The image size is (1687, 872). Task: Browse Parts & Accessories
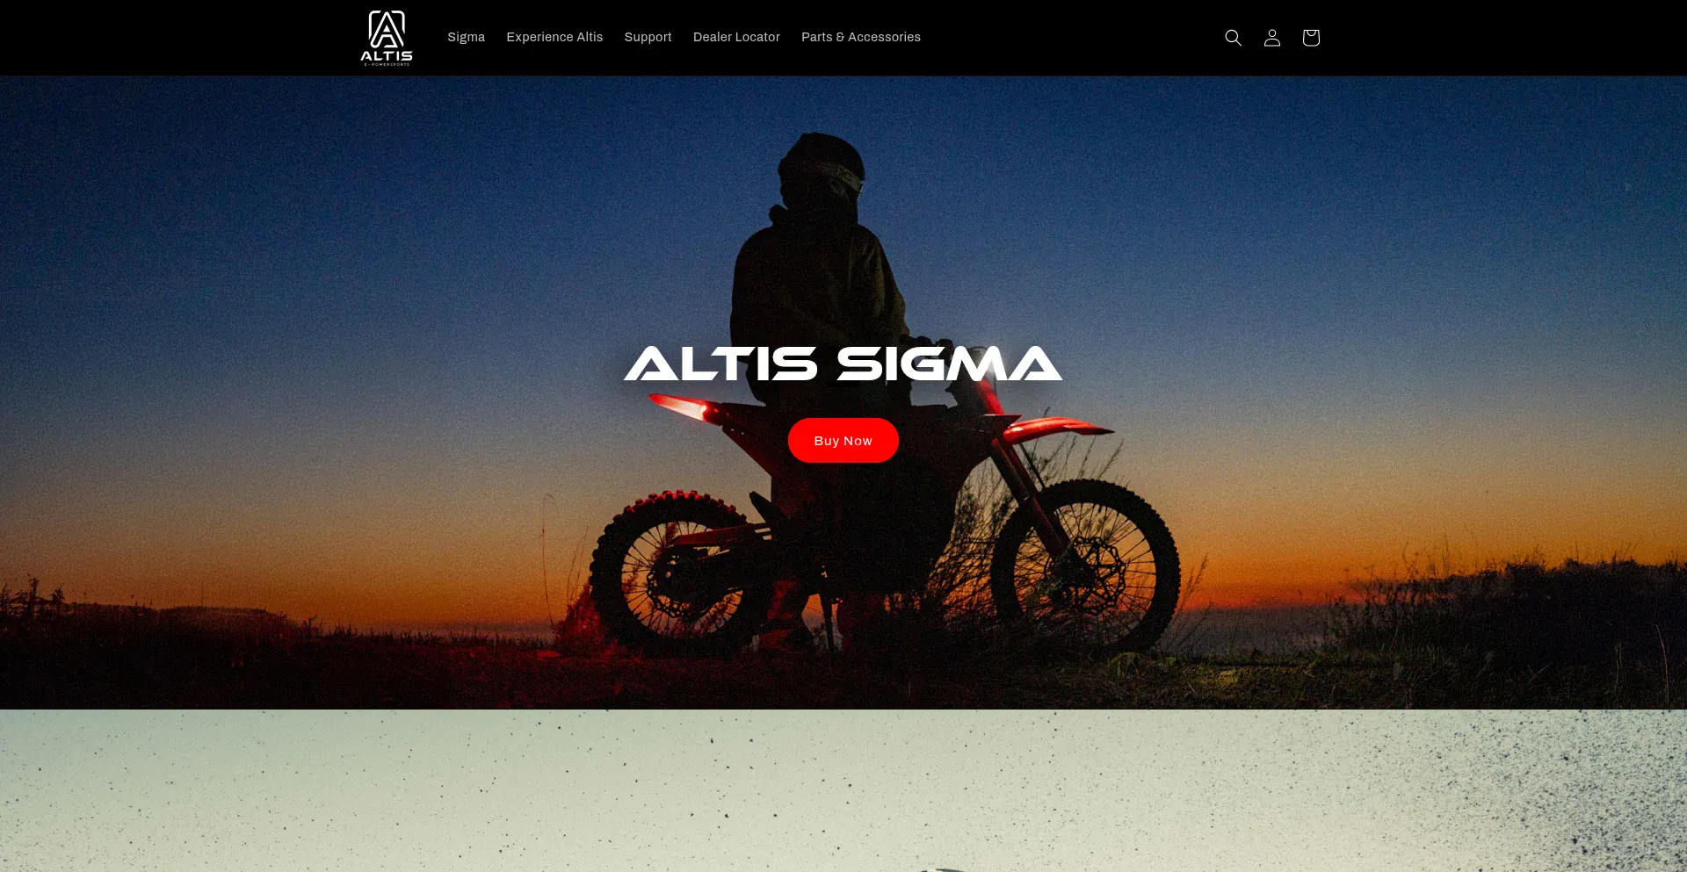coord(861,37)
